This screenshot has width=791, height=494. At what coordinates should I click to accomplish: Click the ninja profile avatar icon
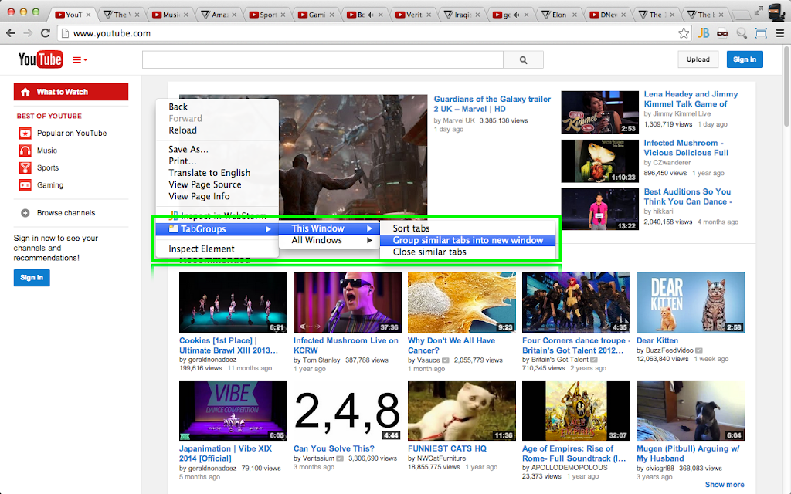776,12
